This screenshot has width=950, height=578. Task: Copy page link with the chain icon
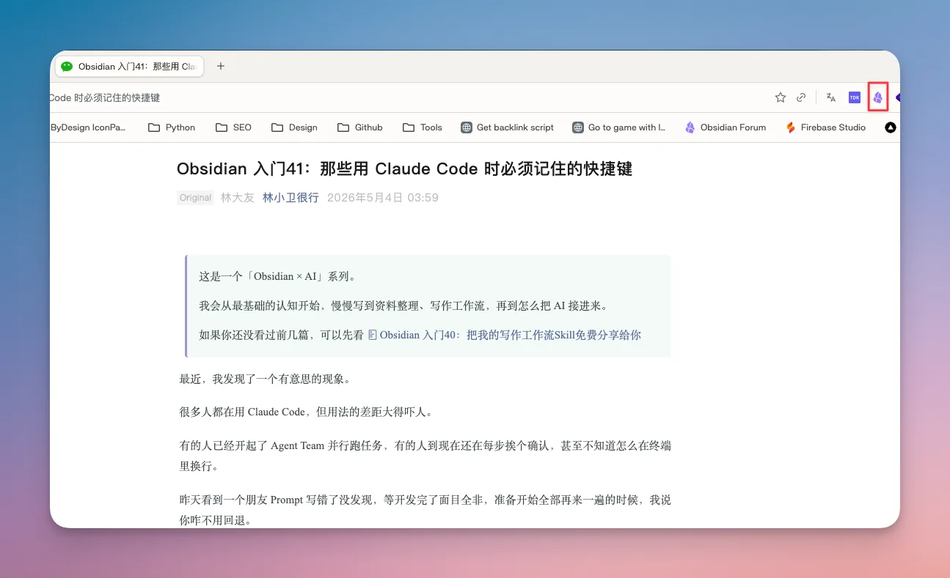click(801, 97)
